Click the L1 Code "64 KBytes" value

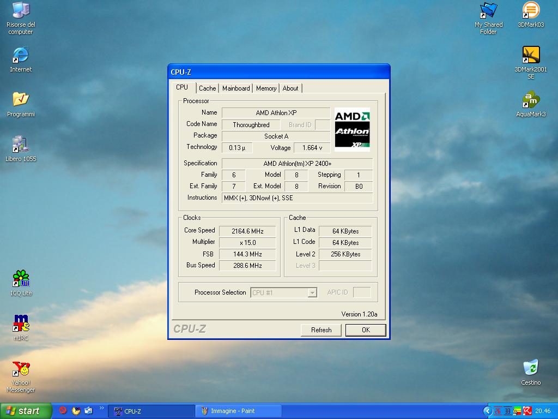tap(345, 243)
